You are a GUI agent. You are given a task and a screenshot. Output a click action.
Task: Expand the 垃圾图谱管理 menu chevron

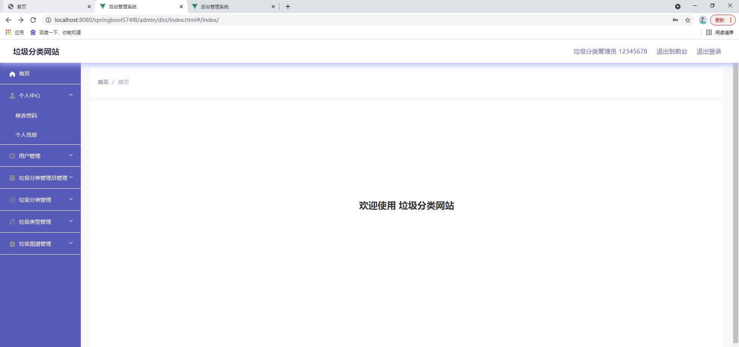point(71,243)
